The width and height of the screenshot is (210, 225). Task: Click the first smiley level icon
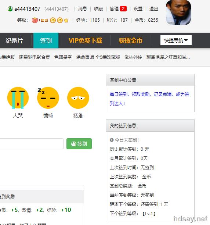(53, 20)
